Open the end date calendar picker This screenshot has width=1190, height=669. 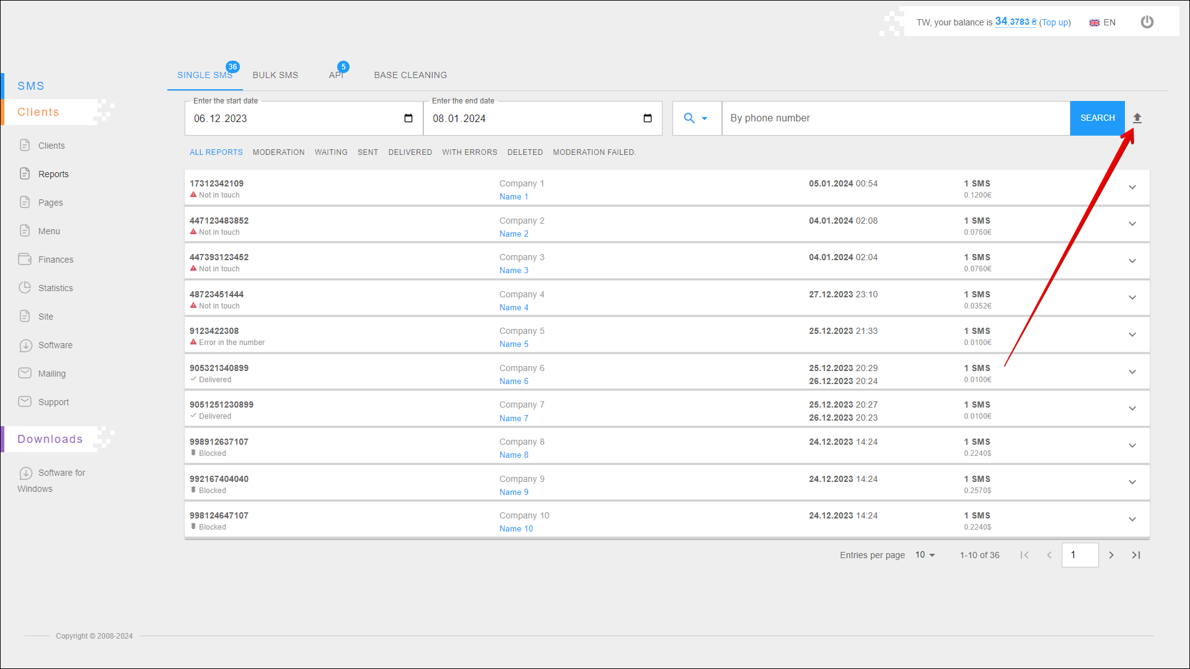(x=647, y=118)
